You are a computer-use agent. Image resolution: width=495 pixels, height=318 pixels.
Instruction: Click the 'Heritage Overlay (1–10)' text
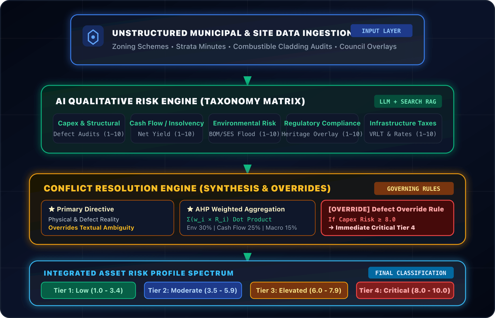coord(322,134)
